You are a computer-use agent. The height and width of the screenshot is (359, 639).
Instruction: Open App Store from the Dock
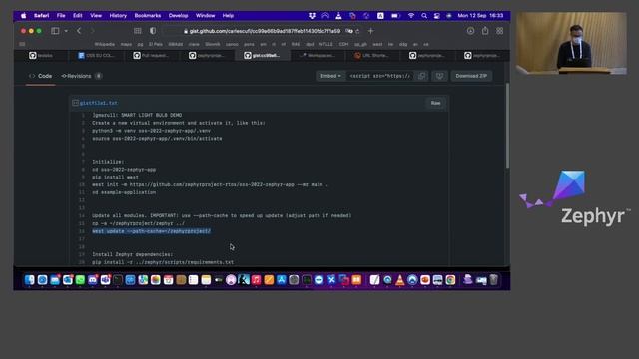click(282, 280)
